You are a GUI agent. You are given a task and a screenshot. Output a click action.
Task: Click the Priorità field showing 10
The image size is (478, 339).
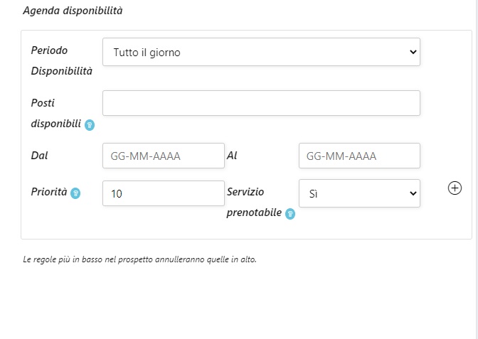164,193
